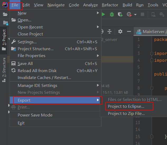
Task: Open the Analyze menu
Action: [90, 5]
